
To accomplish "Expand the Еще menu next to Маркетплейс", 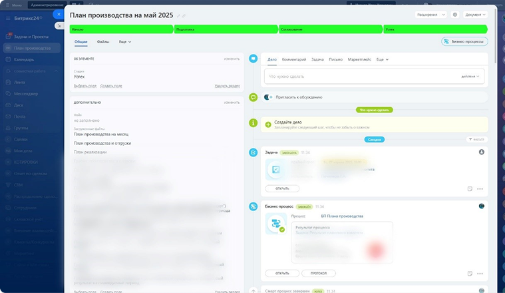I will (x=382, y=60).
